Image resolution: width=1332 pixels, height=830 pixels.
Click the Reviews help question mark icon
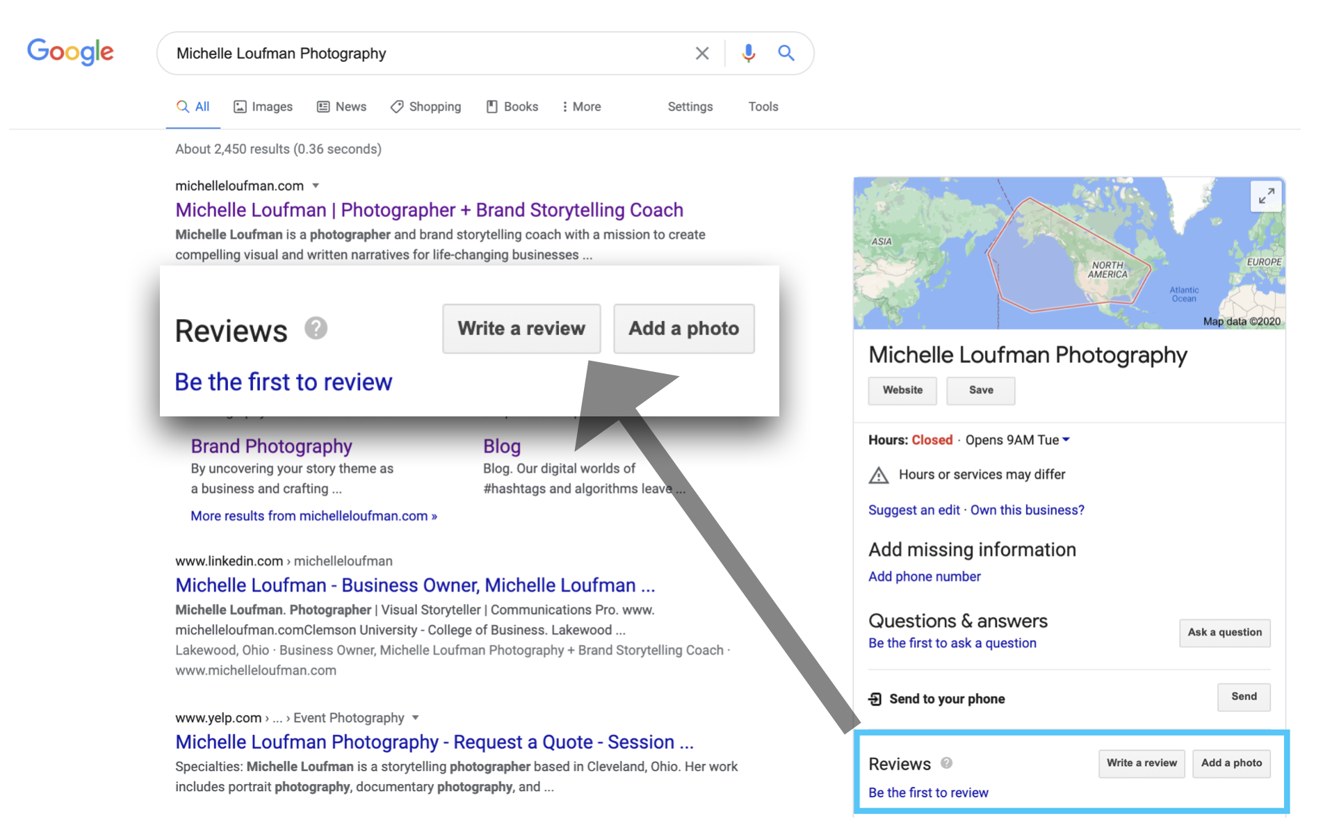pyautogui.click(x=316, y=327)
